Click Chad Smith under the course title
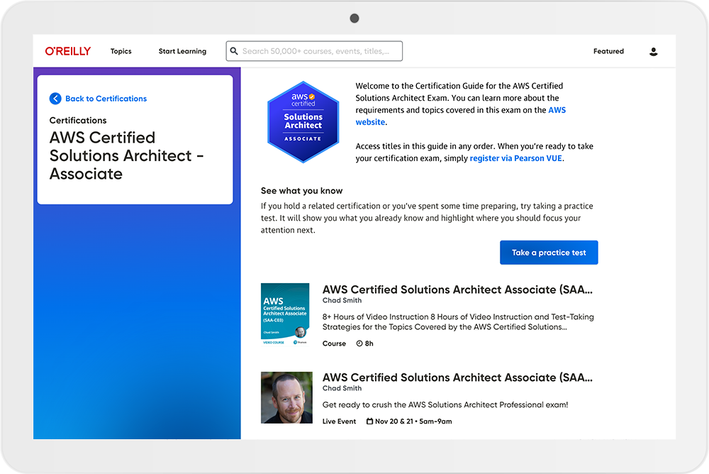 point(342,301)
